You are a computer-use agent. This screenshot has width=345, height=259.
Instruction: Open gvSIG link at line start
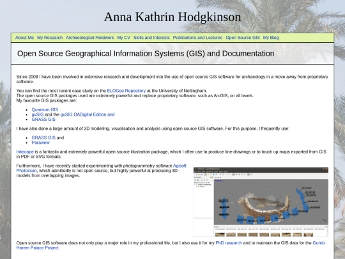[x=38, y=114]
